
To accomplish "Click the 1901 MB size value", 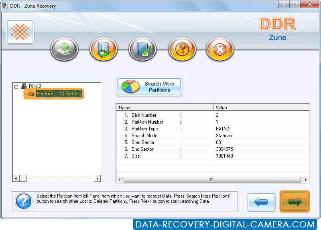I will coord(224,156).
